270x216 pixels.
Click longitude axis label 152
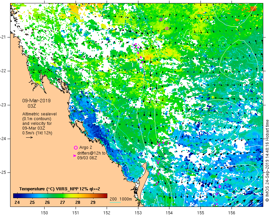pyautogui.click(x=107, y=213)
